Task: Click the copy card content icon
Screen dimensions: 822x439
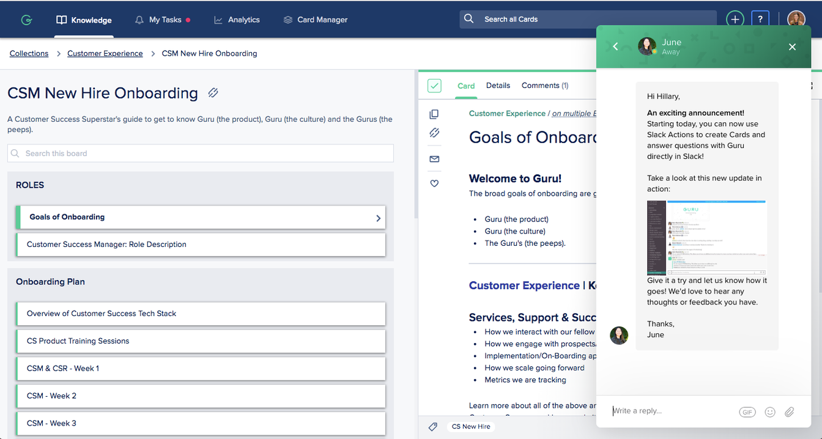Action: pyautogui.click(x=434, y=114)
